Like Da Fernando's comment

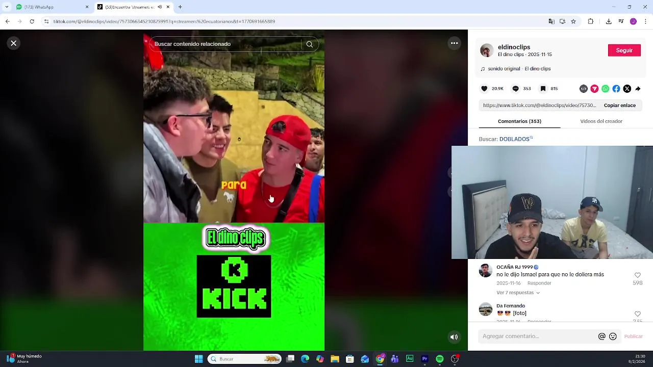tap(637, 314)
